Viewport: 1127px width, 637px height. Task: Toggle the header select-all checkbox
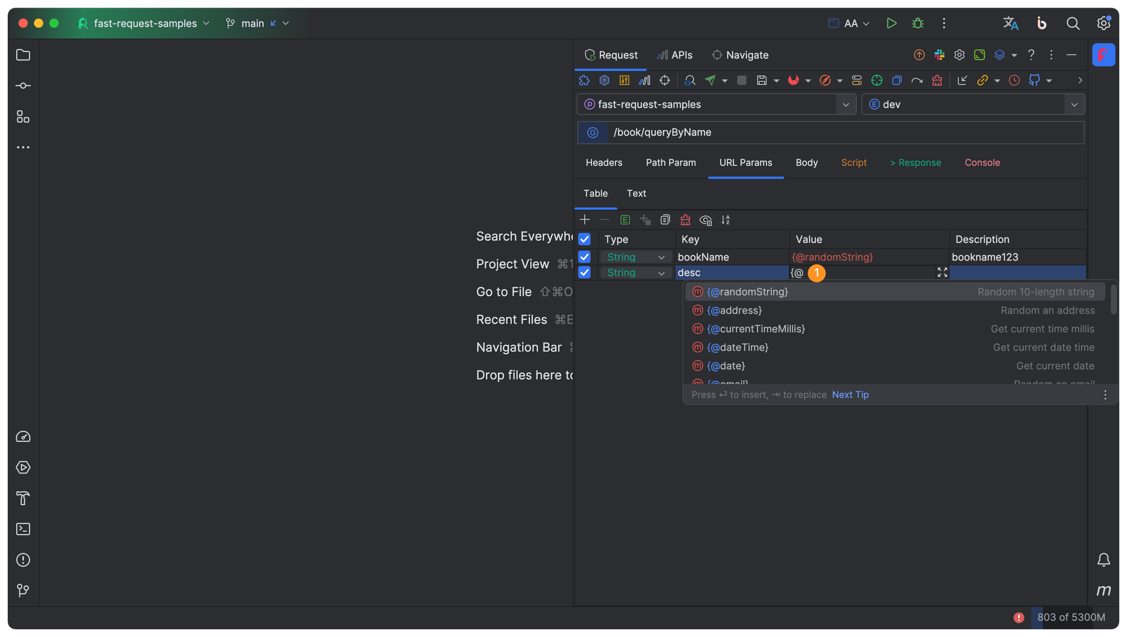pos(584,239)
